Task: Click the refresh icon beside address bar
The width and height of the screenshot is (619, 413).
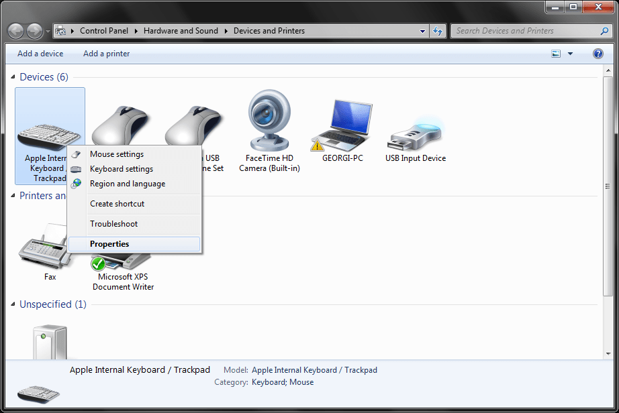Action: point(437,31)
